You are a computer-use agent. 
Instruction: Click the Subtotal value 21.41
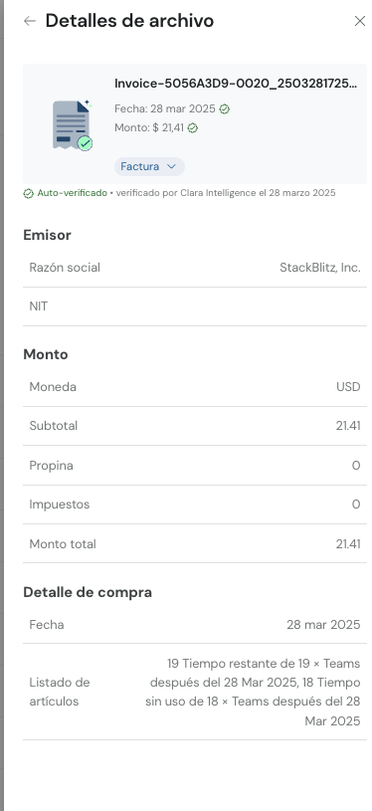point(348,426)
